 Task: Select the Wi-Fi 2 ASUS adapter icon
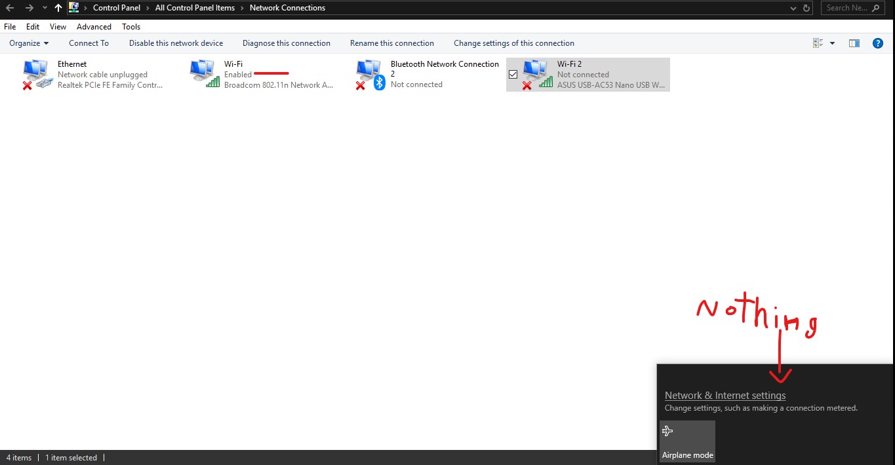click(537, 75)
